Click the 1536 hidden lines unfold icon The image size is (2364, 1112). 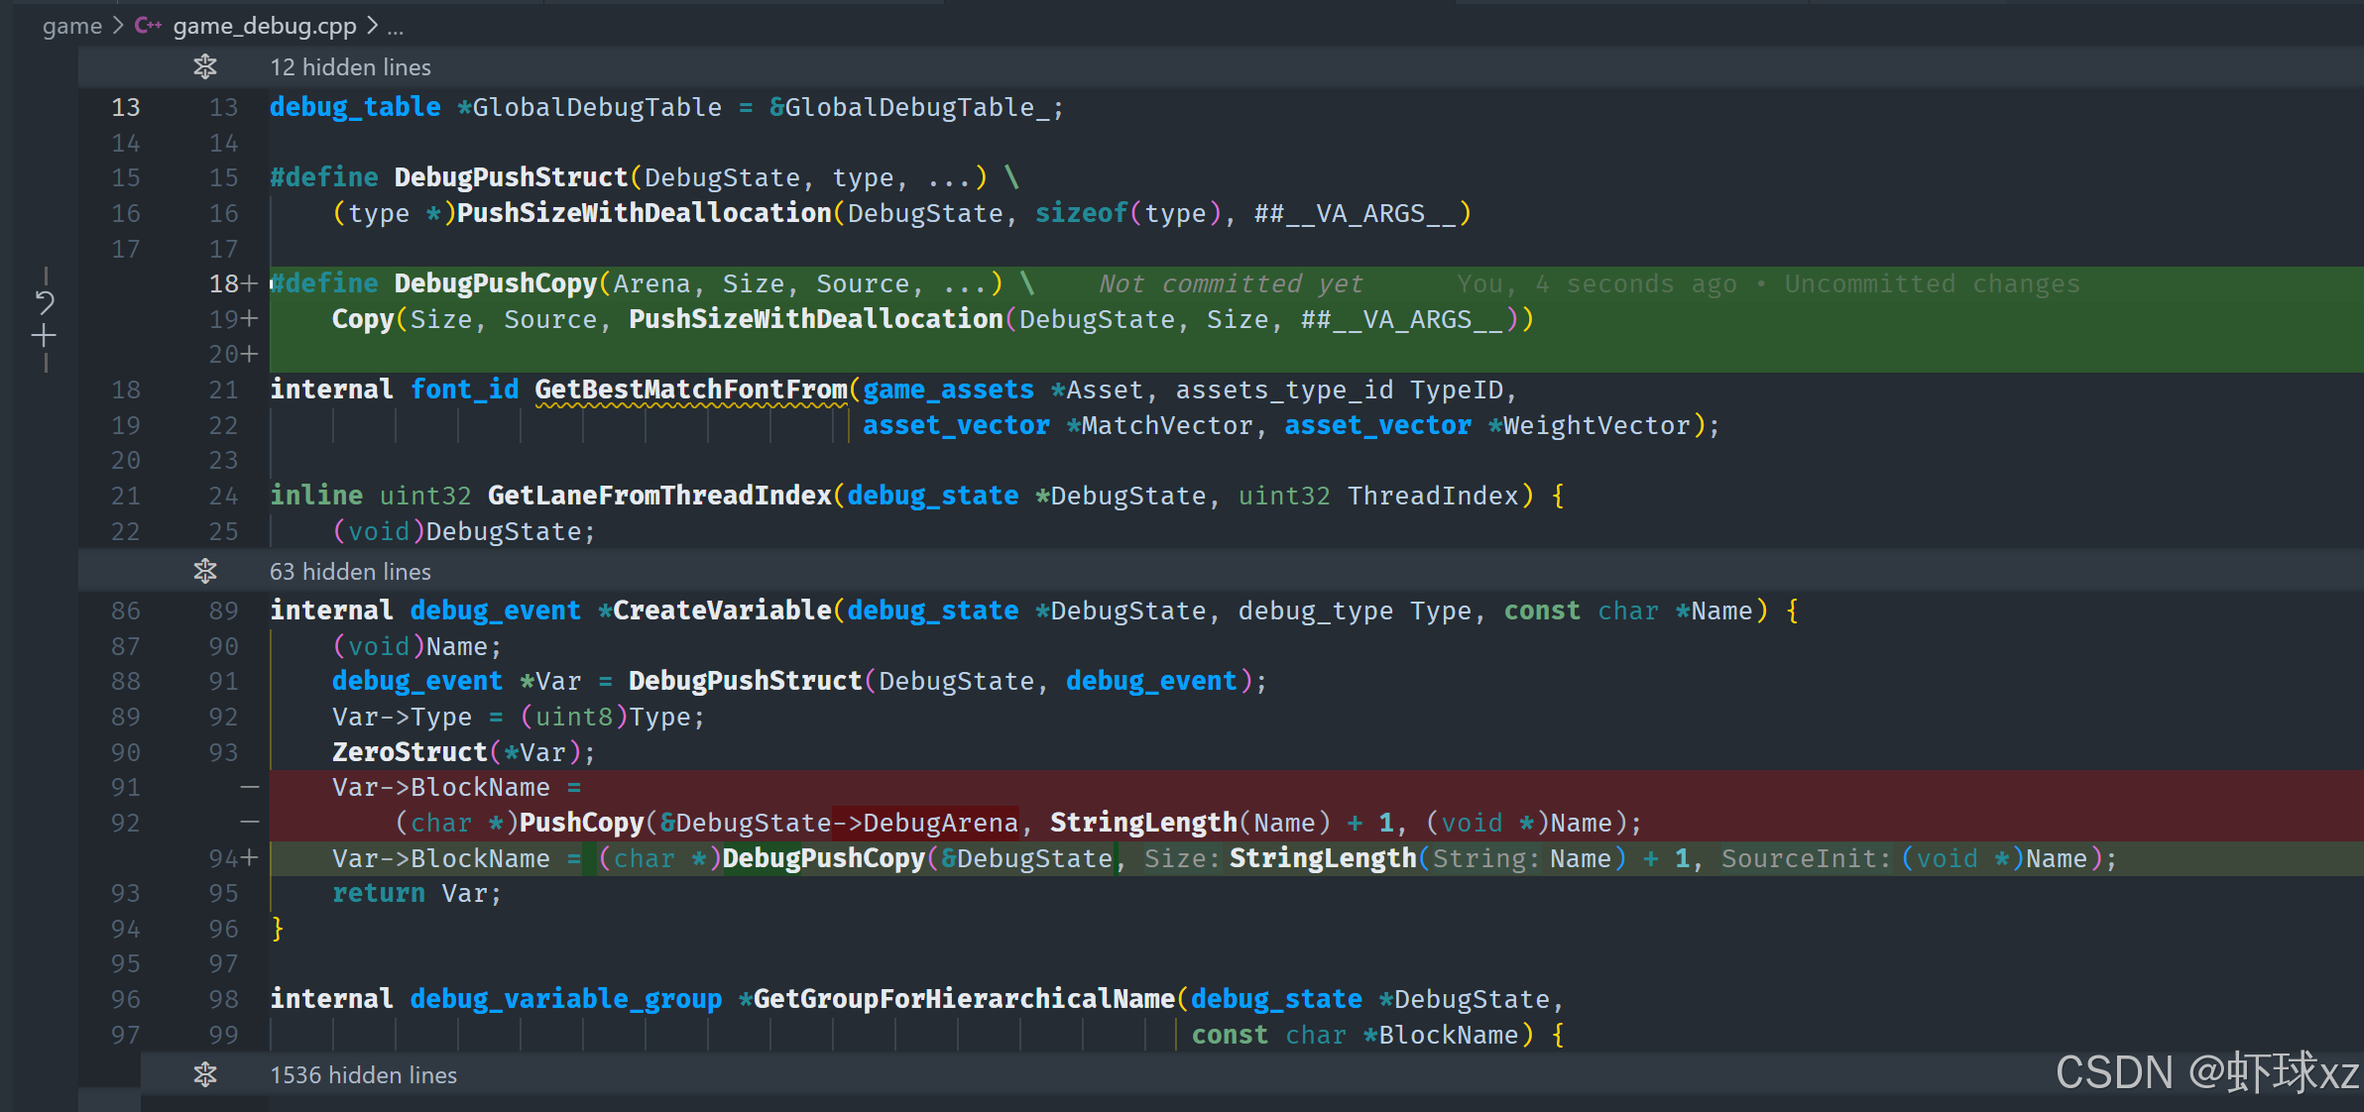pyautogui.click(x=205, y=1074)
